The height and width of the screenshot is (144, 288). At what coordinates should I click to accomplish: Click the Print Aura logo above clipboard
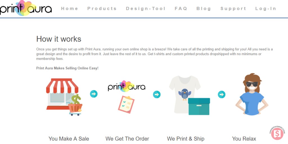(x=127, y=86)
